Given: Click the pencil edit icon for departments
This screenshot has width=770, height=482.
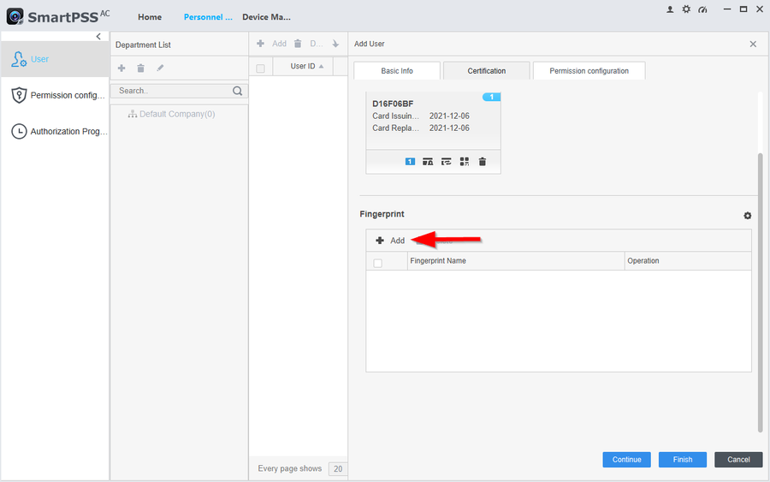Looking at the screenshot, I should [160, 68].
